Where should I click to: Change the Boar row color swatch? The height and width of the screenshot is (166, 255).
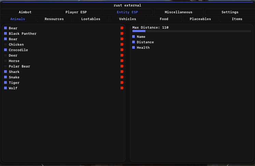pos(122,39)
